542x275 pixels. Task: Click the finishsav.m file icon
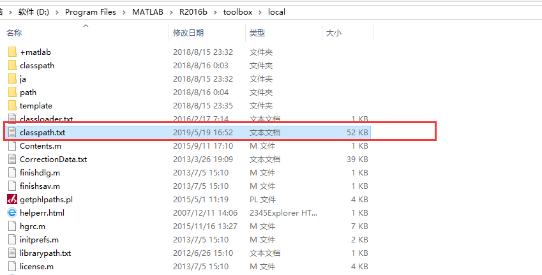click(x=12, y=186)
